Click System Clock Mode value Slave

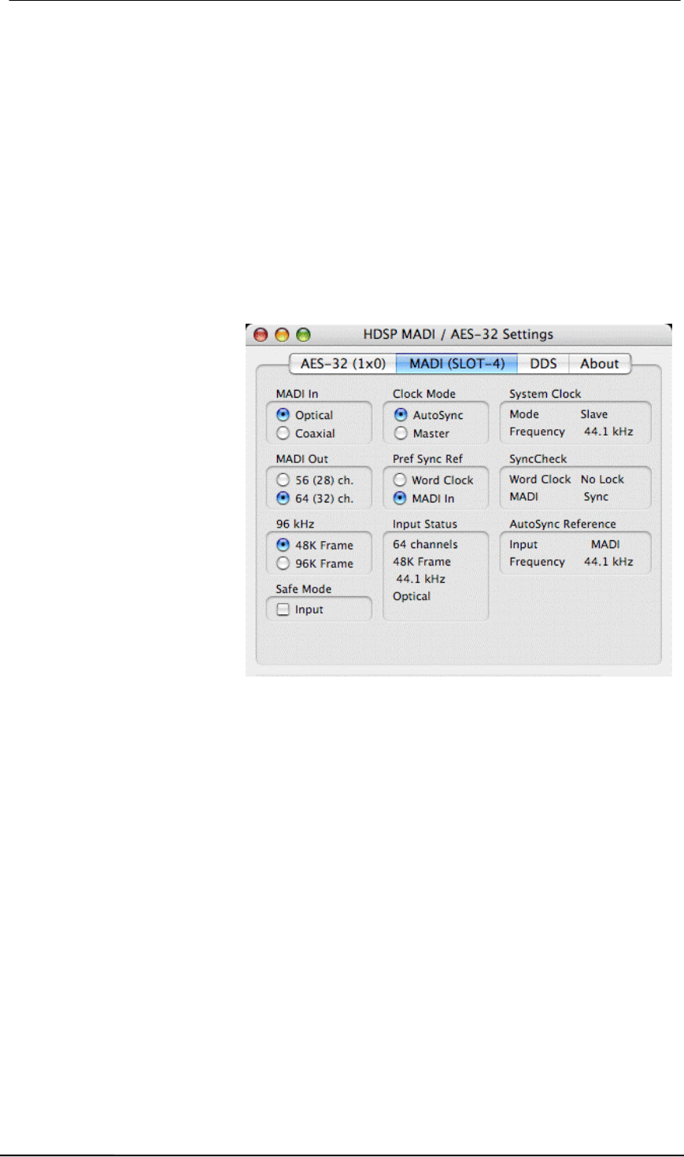pos(594,414)
